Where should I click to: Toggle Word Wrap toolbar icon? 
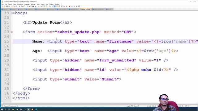[49, 6]
